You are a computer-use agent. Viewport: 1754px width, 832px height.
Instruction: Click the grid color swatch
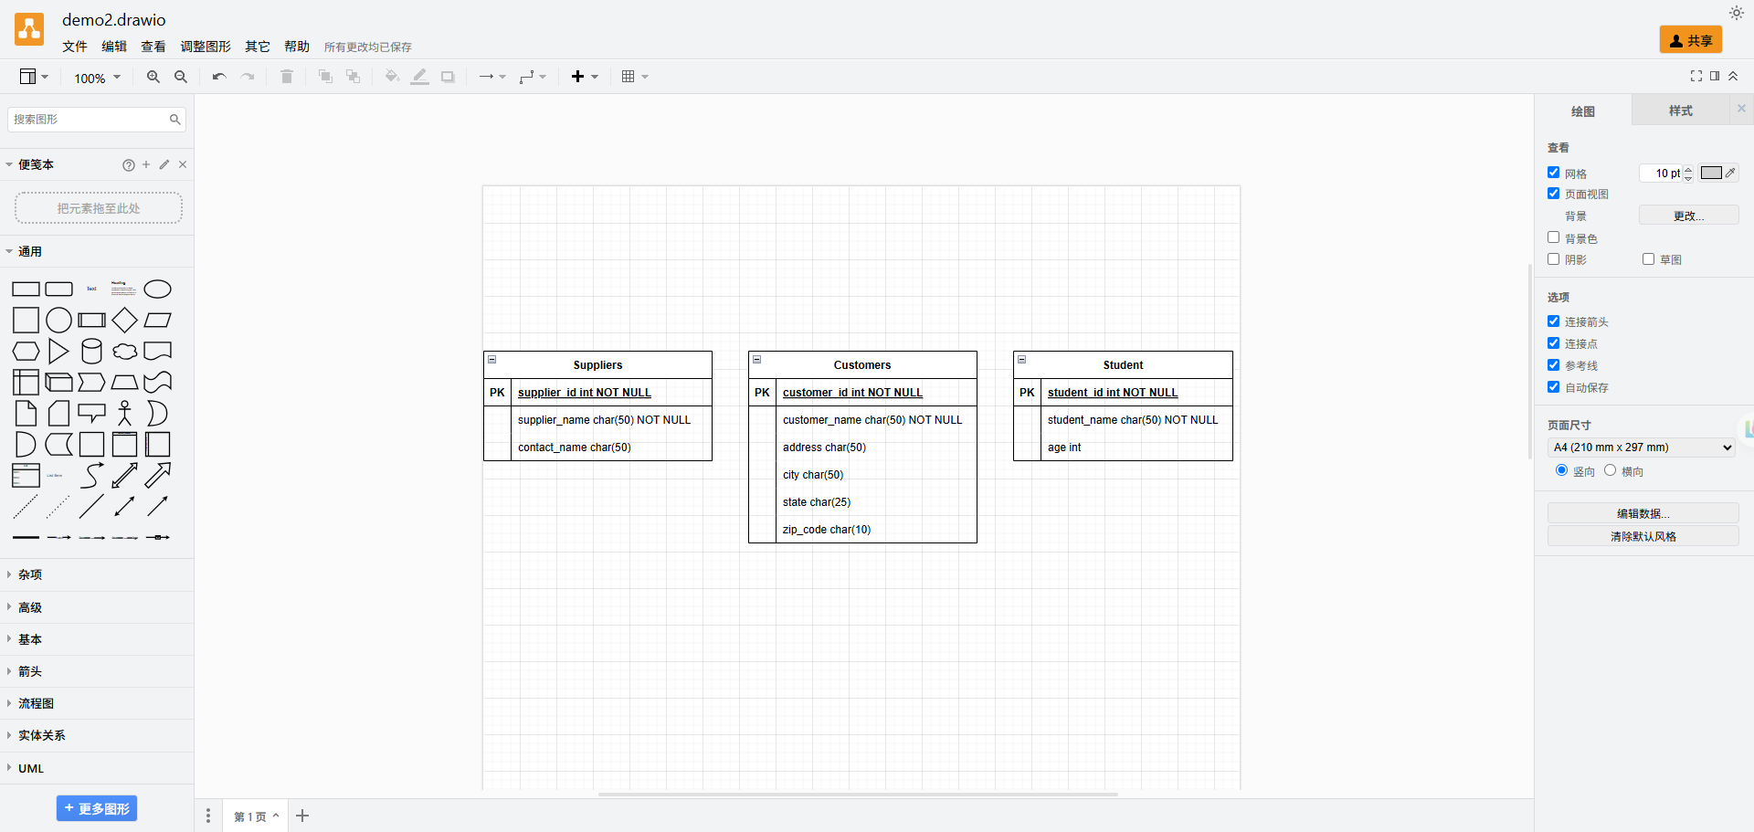(1711, 173)
